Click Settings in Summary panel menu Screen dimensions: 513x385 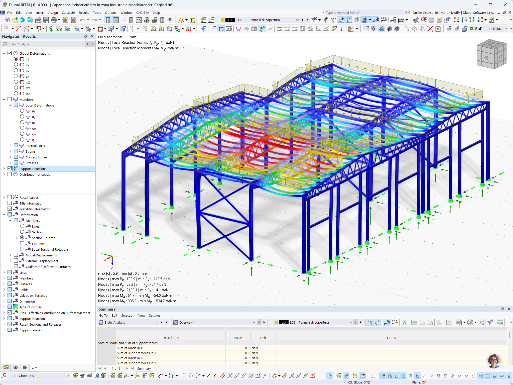(x=155, y=316)
